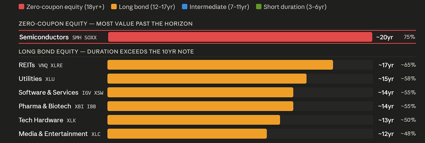Click the Semiconductors row name
The width and height of the screenshot is (425, 143).
(x=44, y=37)
